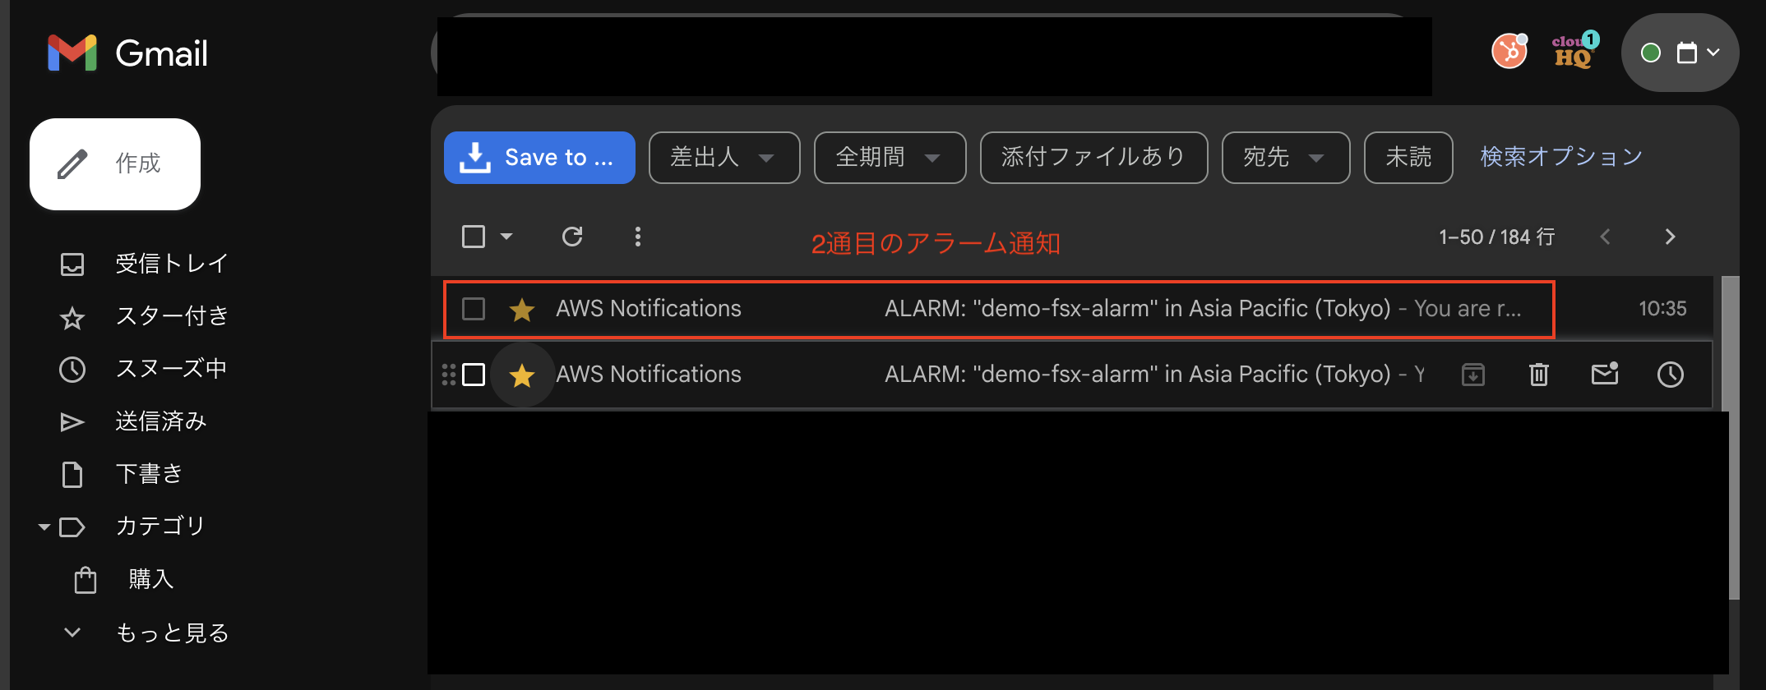Screen dimensions: 1766x690
Task: Expand the もっと見る sidebar section
Action: [145, 632]
